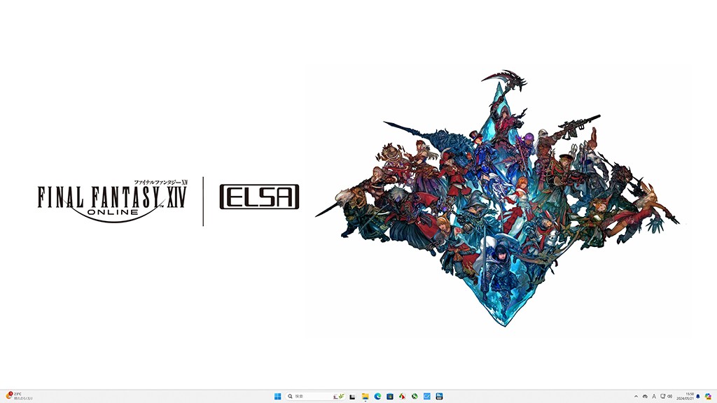Open the dark blue grid app icon

[439, 396]
